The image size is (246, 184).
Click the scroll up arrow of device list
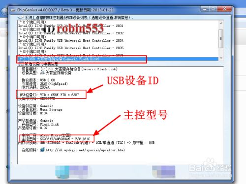point(221,23)
